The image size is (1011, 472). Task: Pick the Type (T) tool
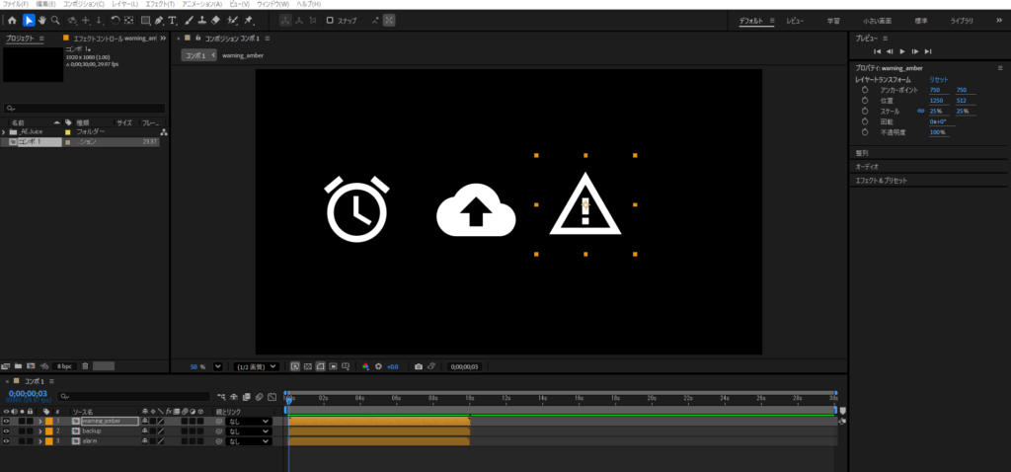(x=174, y=20)
